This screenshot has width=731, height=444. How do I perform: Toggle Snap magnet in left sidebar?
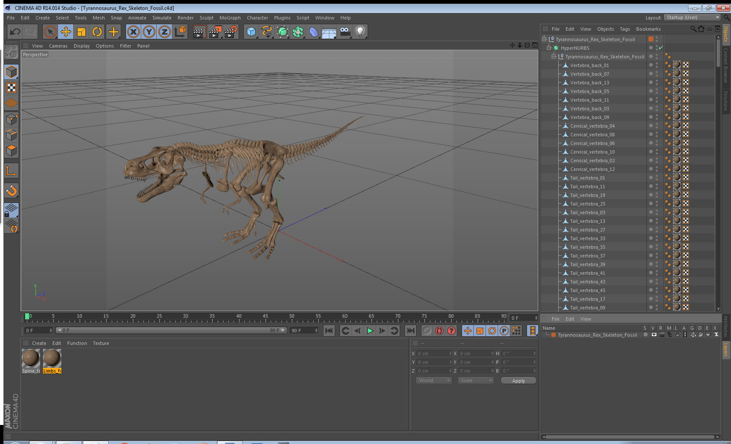tap(12, 190)
